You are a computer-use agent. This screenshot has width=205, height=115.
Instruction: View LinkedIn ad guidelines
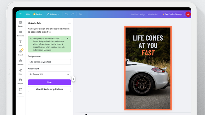(x=49, y=89)
